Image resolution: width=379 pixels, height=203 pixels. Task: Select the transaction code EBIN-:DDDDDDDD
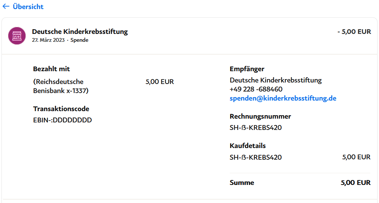pyautogui.click(x=62, y=120)
